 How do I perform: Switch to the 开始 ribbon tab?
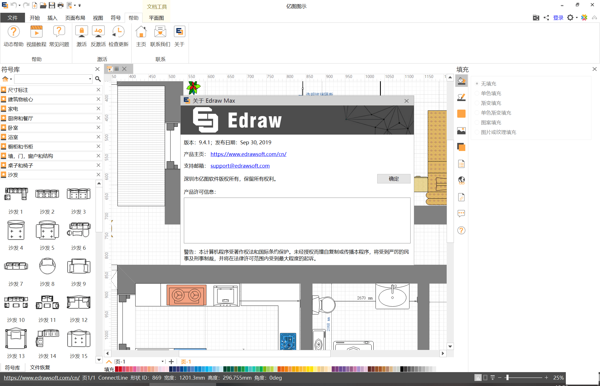[35, 18]
